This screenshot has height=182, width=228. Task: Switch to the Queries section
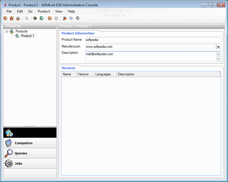[x=30, y=153]
